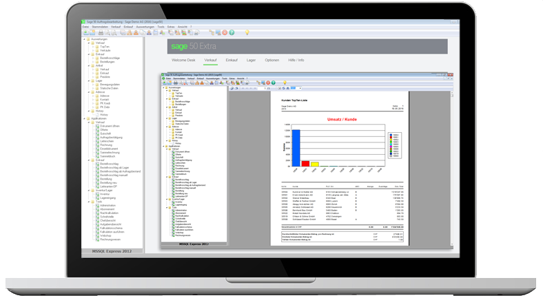
Task: Switch to the Welcome Desk tab
Action: (x=183, y=60)
